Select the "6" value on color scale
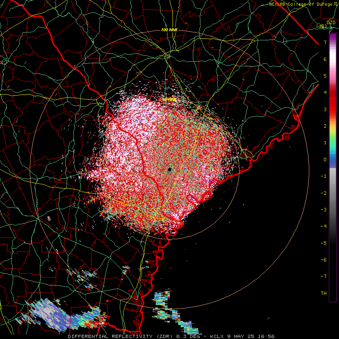Screen dimensions: 339x339 pos(325,59)
